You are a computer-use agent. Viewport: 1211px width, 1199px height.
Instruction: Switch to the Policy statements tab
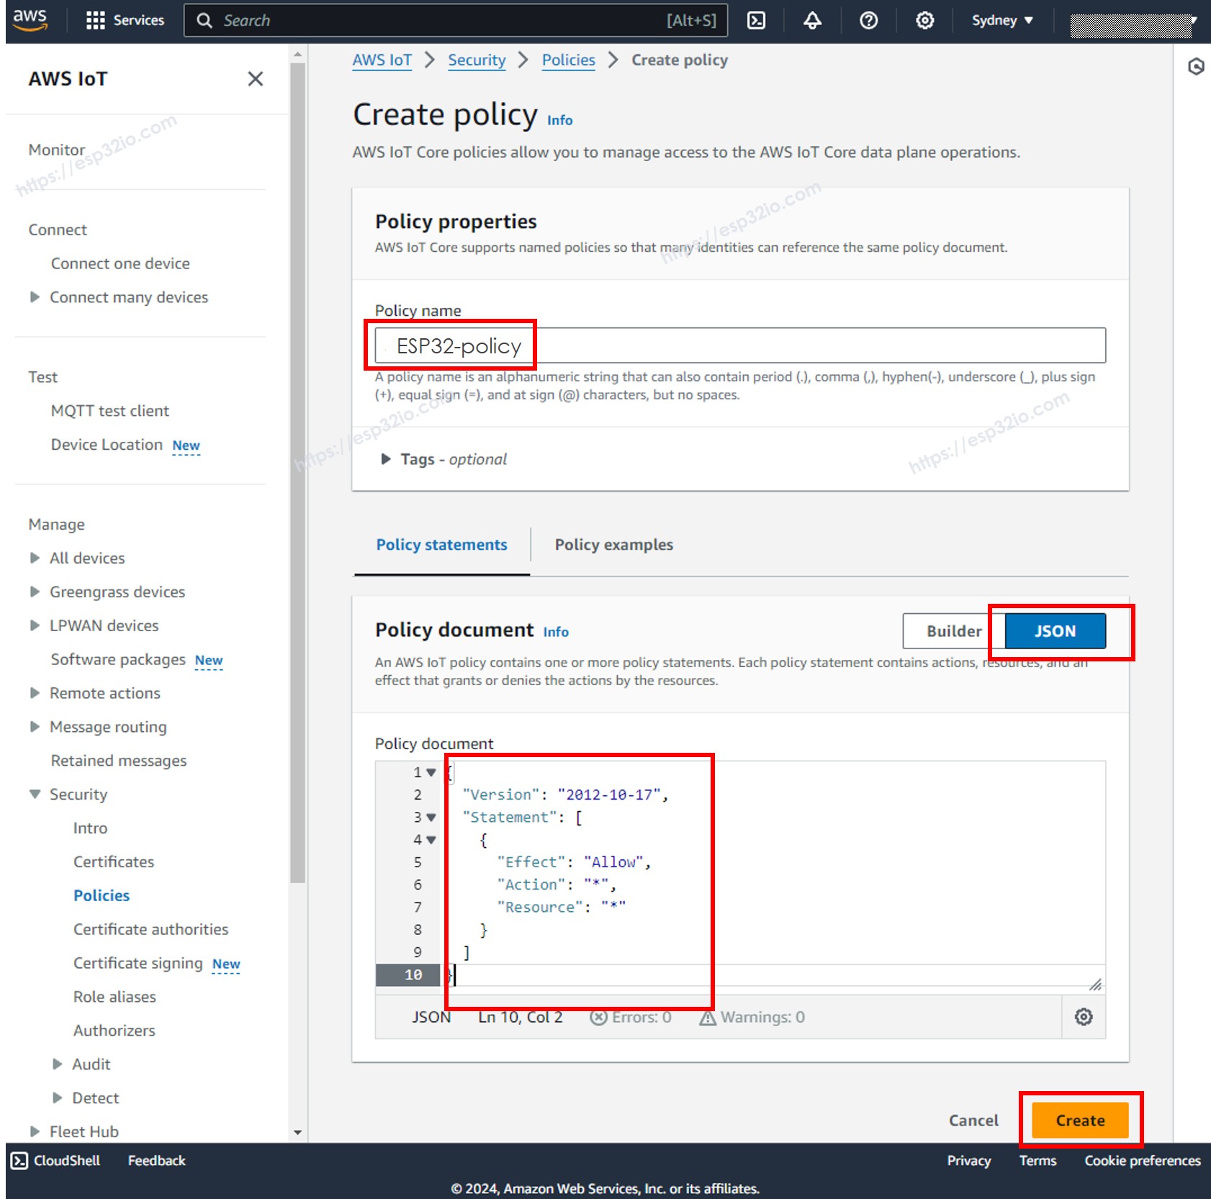(441, 545)
